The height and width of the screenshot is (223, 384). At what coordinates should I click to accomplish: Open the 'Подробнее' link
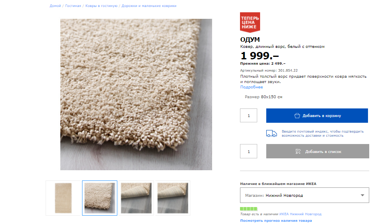(251, 87)
